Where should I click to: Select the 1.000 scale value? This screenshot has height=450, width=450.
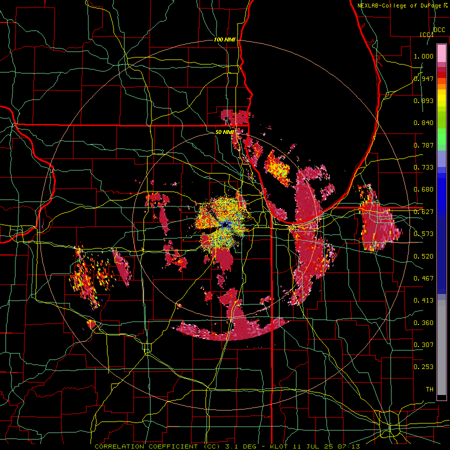423,56
